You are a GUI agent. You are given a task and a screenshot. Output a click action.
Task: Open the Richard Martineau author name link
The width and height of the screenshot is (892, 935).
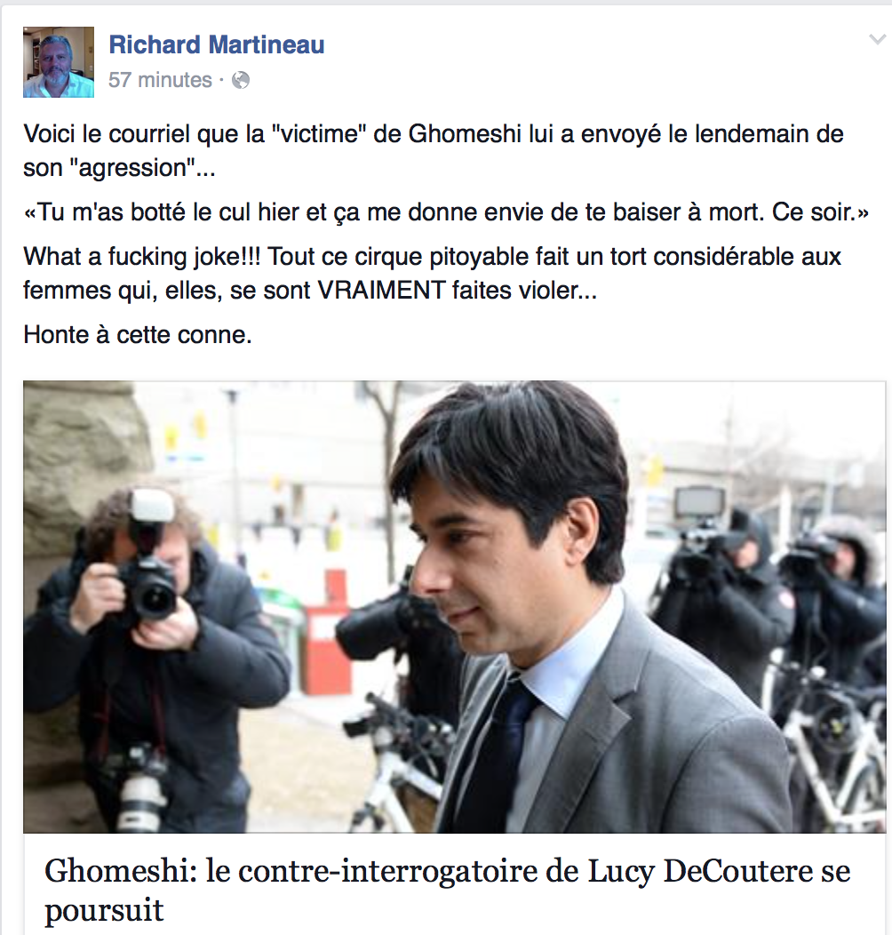[217, 44]
